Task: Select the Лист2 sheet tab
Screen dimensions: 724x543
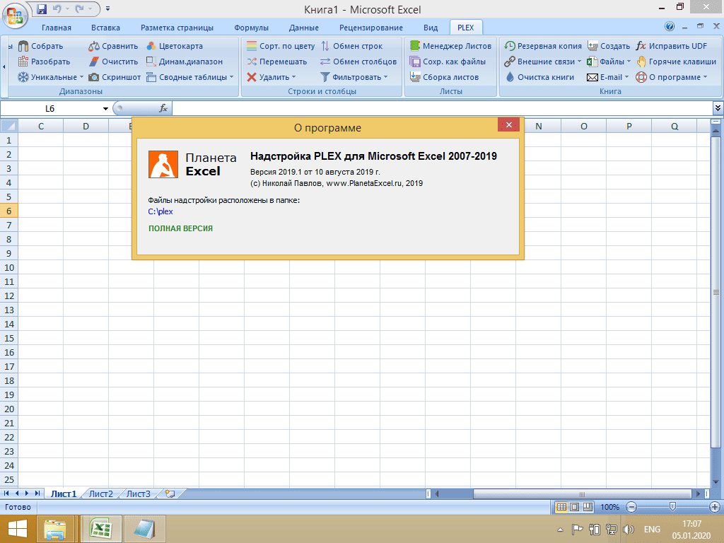Action: 100,494
